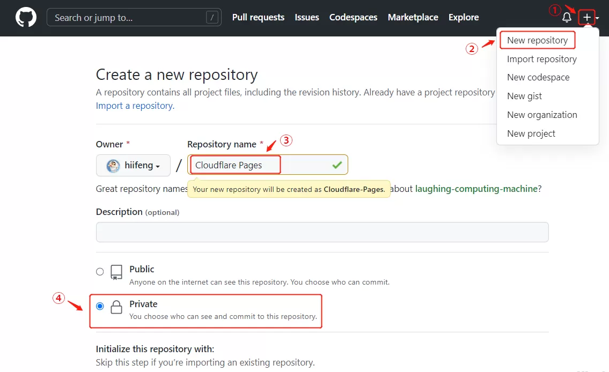Click the Public repository book icon
The image size is (609, 372).
116,272
